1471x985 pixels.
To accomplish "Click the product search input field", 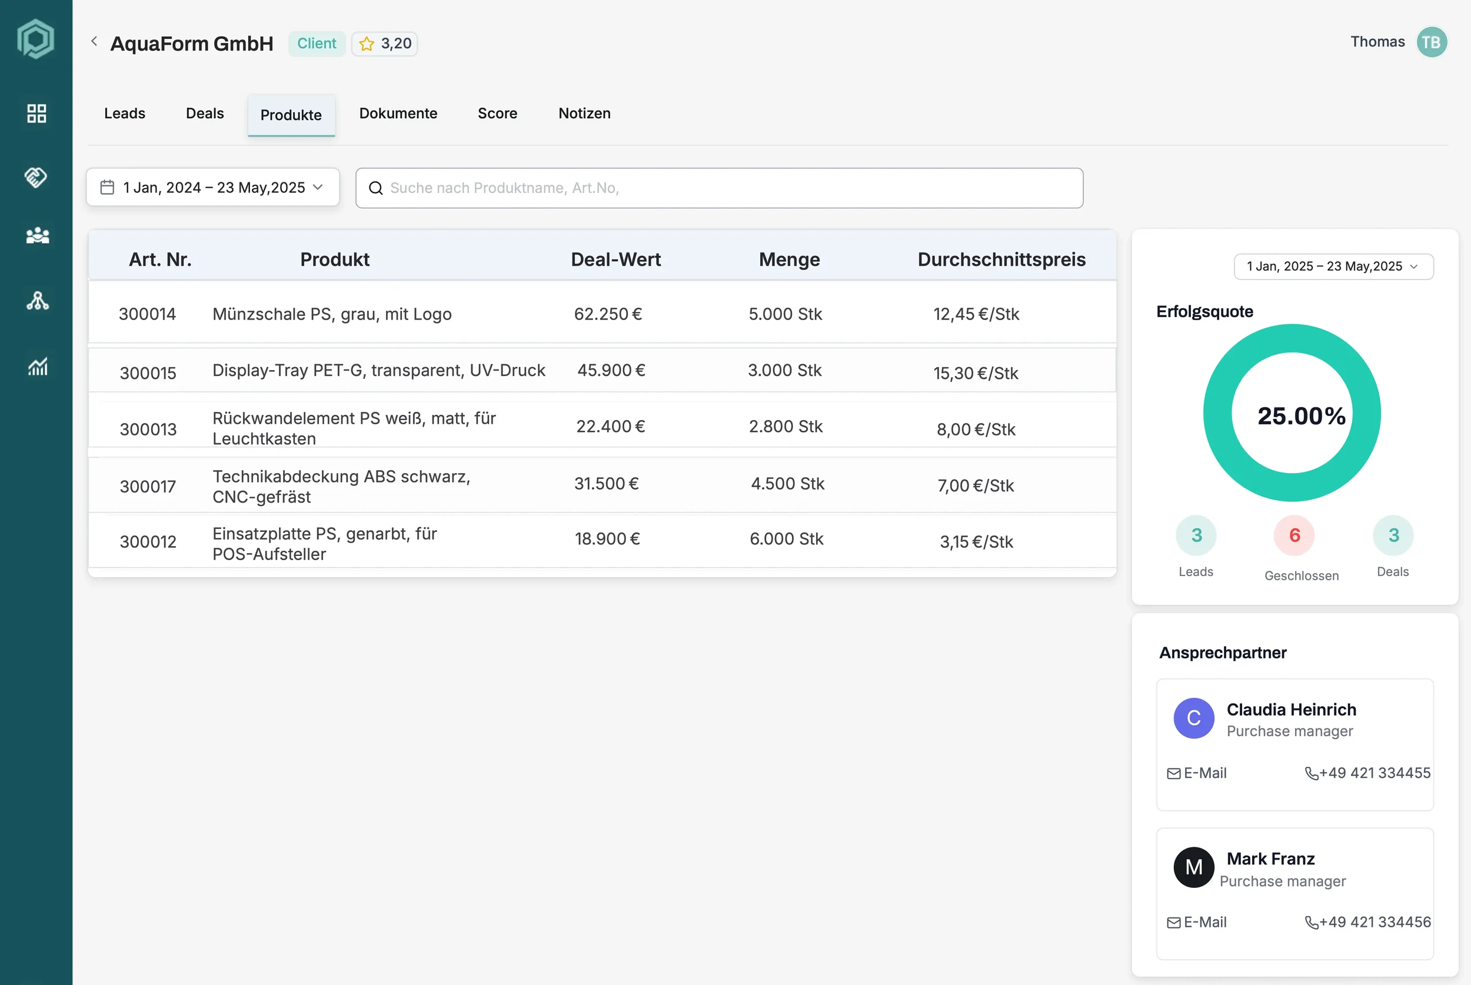I will pyautogui.click(x=718, y=188).
